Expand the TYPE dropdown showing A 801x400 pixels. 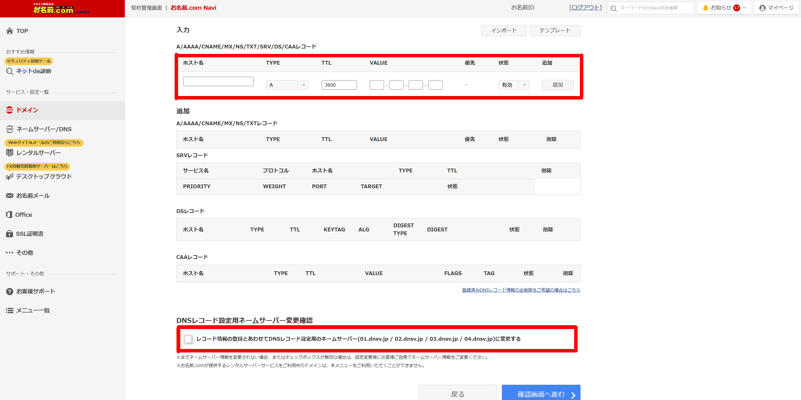[x=287, y=85]
